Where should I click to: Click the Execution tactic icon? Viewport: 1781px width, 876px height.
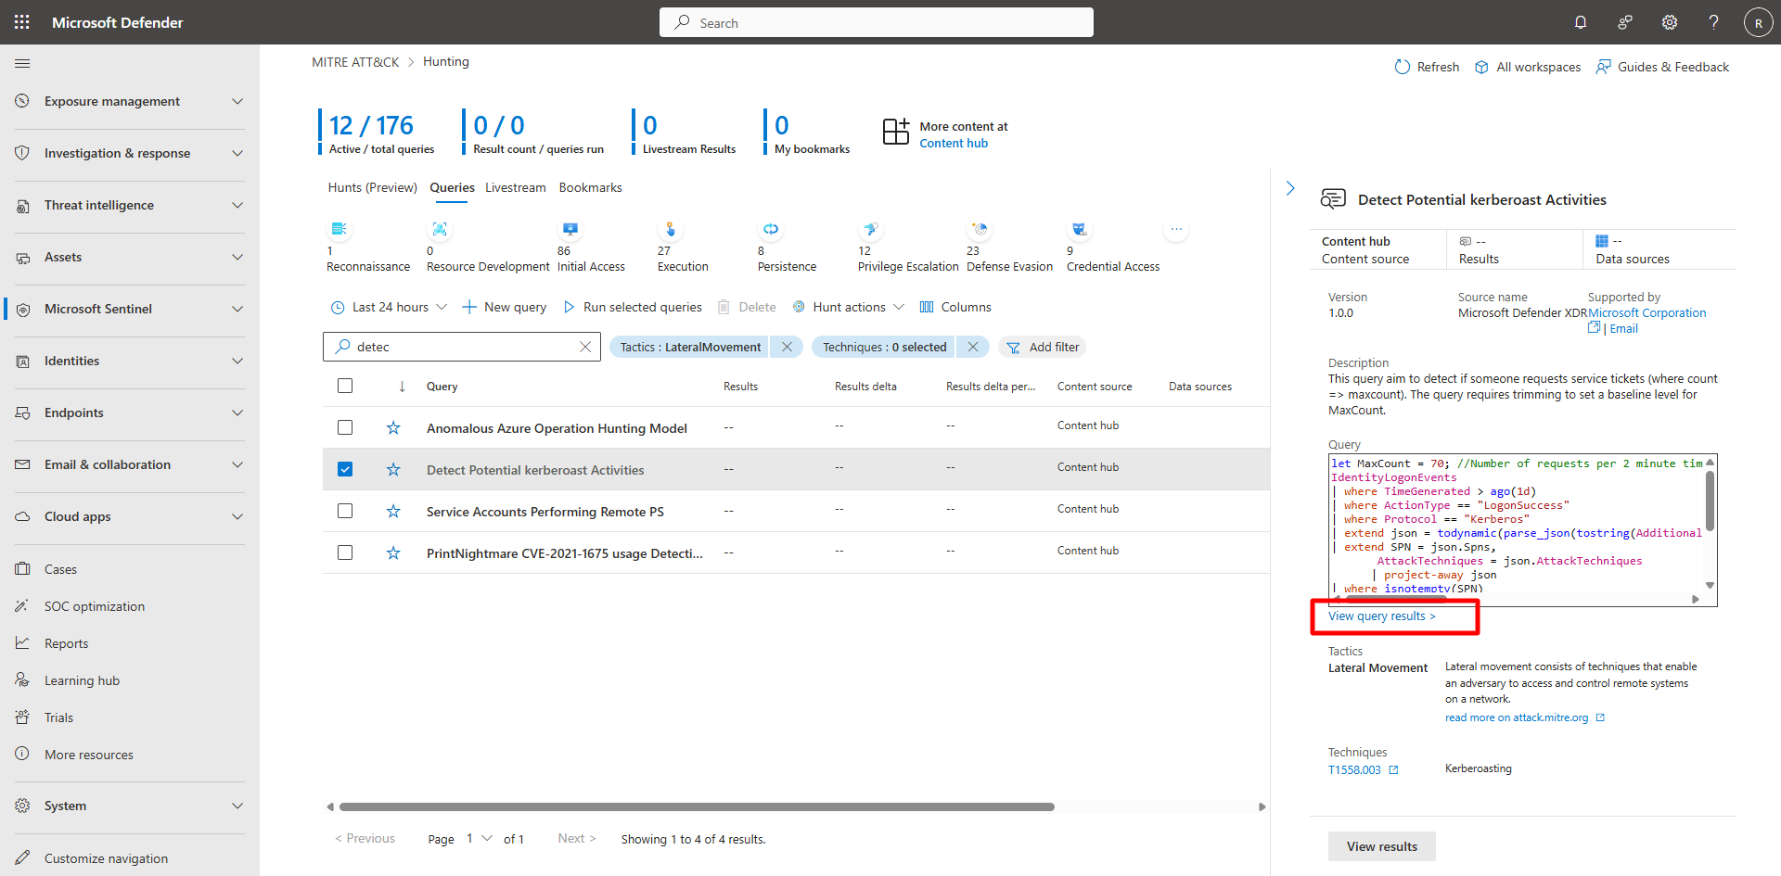671,229
